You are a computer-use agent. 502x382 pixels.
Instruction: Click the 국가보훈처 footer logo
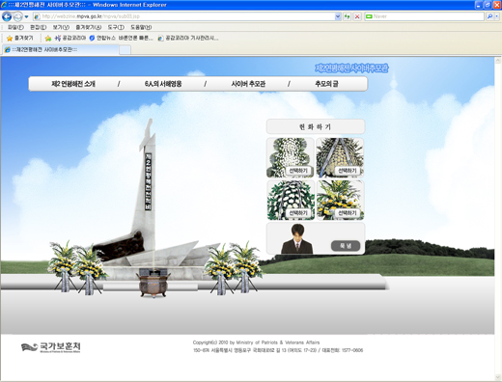tap(51, 347)
